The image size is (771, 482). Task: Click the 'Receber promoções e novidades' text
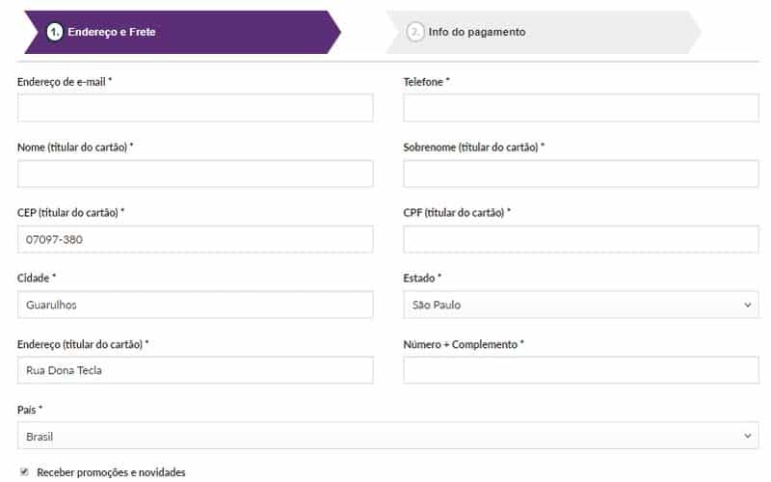[111, 472]
